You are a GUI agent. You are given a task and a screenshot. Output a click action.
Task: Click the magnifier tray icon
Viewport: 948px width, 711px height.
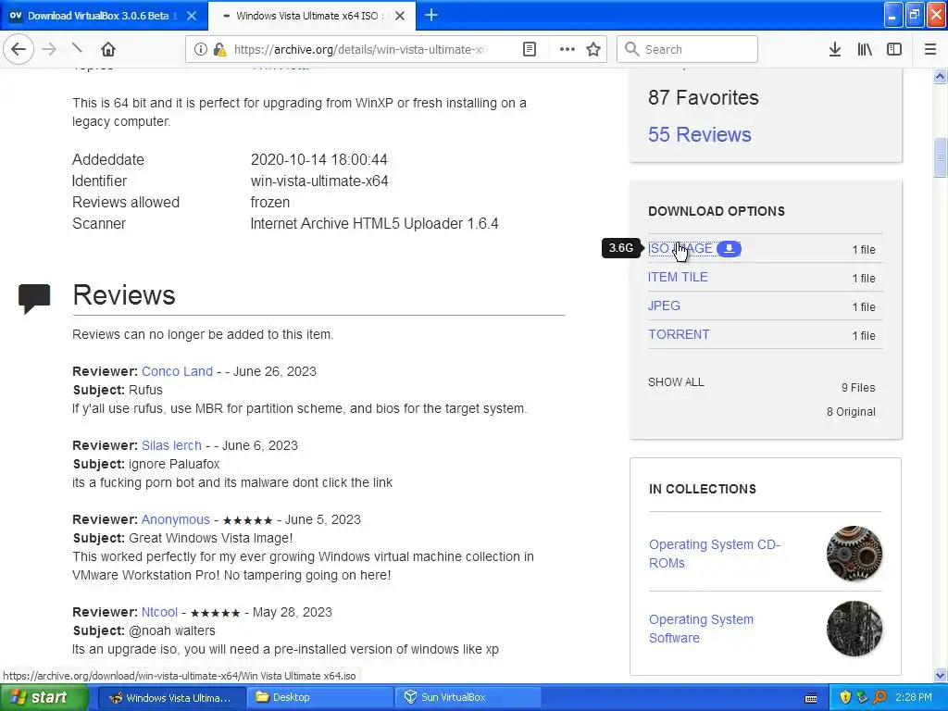(x=879, y=697)
